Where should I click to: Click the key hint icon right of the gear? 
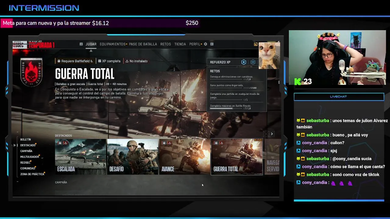coord(212,44)
